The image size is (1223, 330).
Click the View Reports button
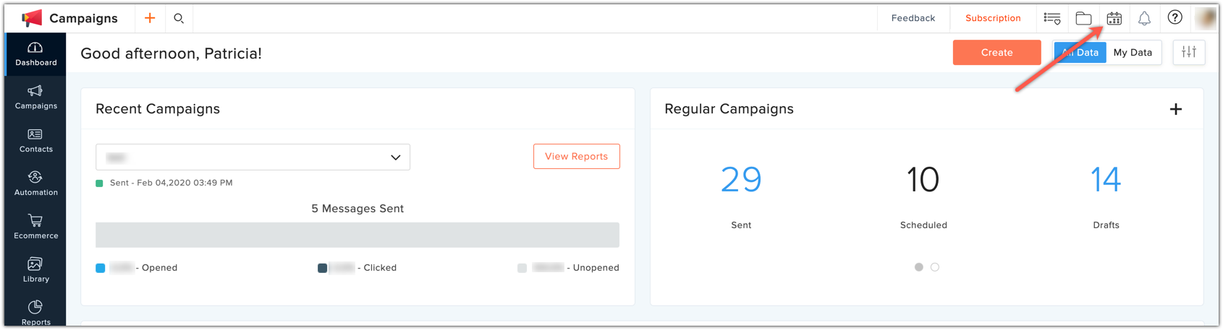point(576,156)
